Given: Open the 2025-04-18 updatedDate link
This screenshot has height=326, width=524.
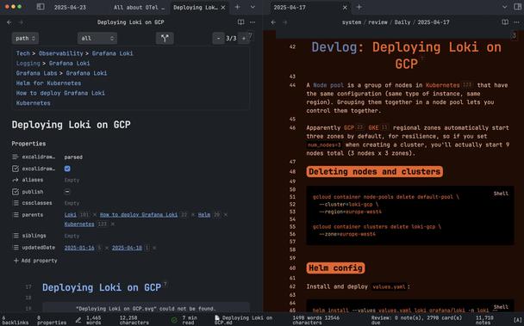Looking at the screenshot, I should point(127,248).
